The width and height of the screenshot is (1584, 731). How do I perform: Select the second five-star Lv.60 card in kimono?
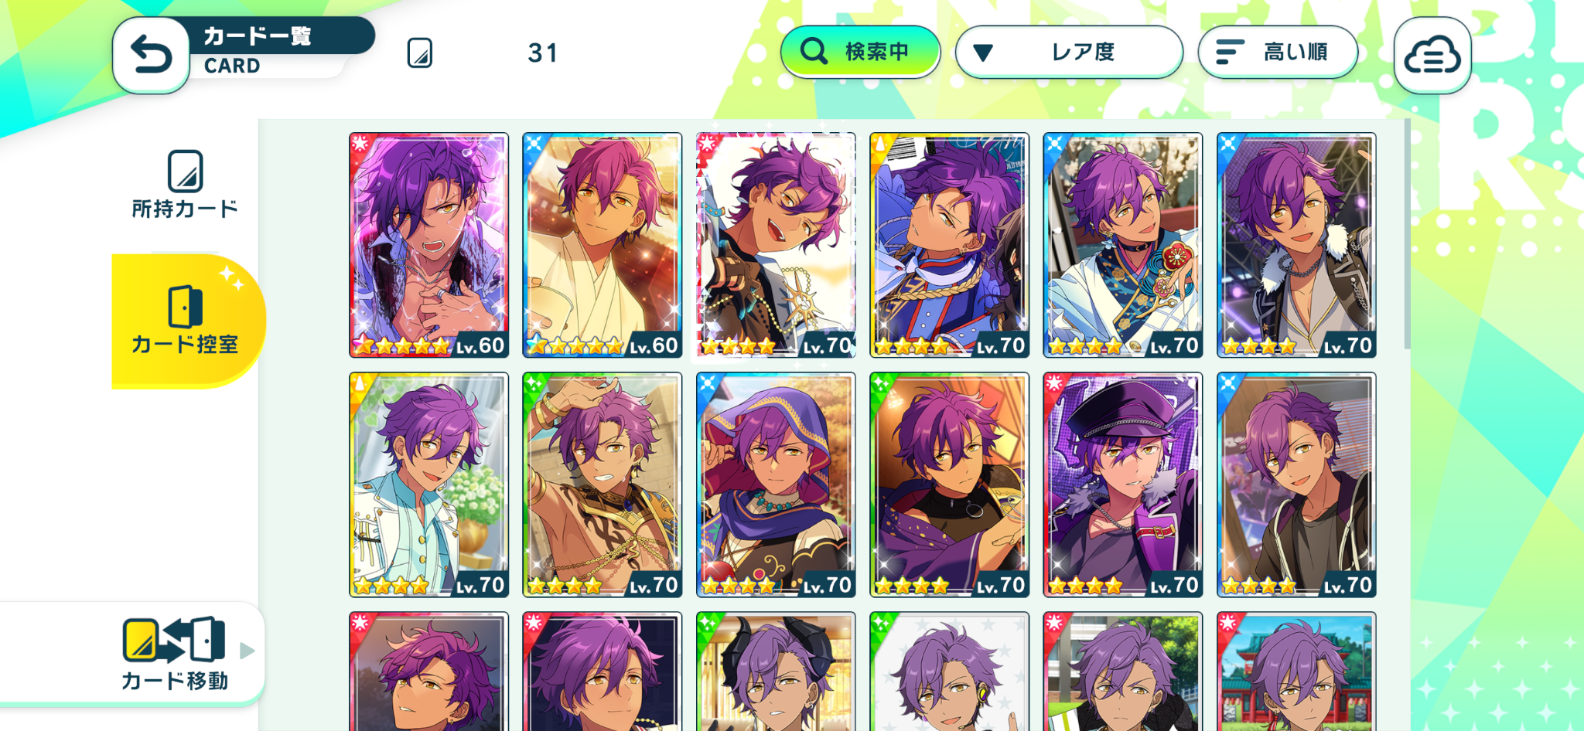[x=603, y=245]
